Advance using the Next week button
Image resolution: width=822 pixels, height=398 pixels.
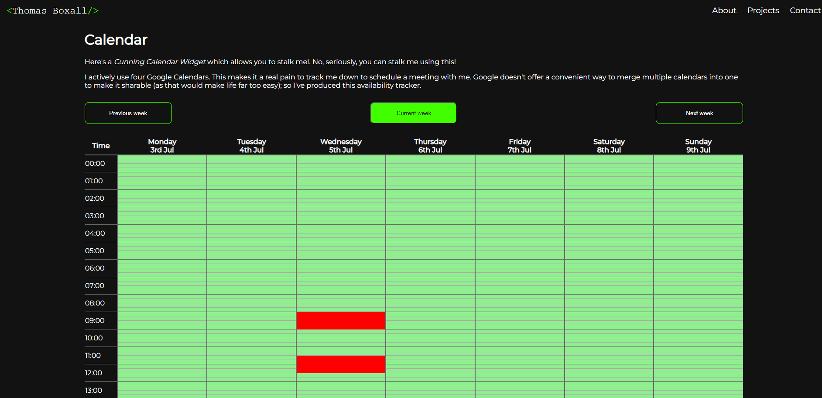tap(699, 113)
